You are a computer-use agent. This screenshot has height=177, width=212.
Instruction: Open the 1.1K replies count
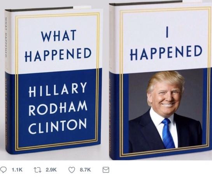click(x=17, y=170)
